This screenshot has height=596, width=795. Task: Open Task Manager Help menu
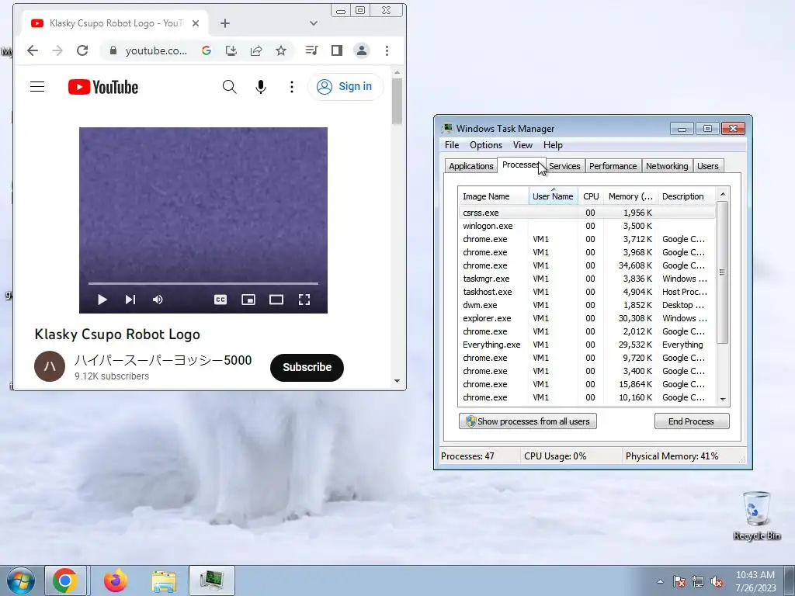pos(553,145)
